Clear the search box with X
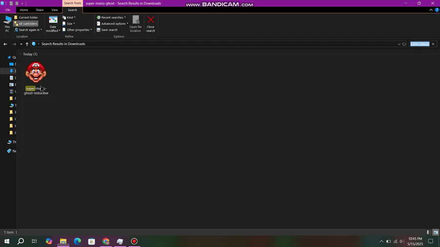 433,44
